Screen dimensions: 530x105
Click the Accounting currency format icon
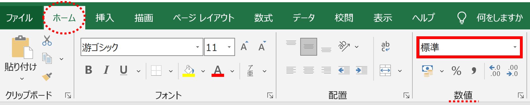pos(427,71)
